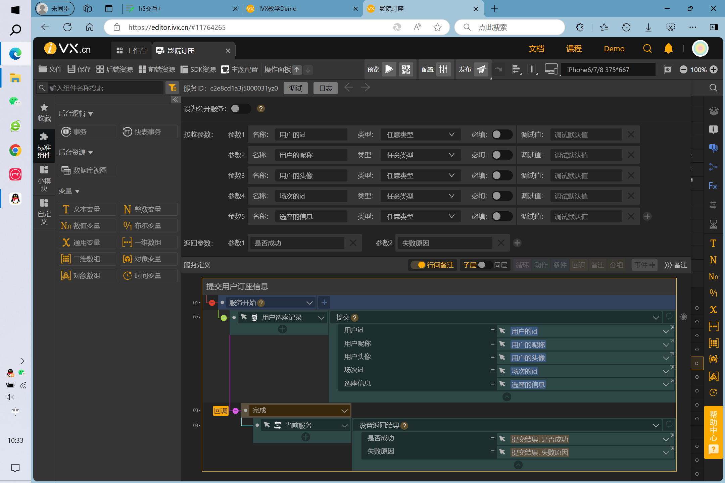
Task: Select the 自定义 sidebar panel
Action: click(x=44, y=212)
